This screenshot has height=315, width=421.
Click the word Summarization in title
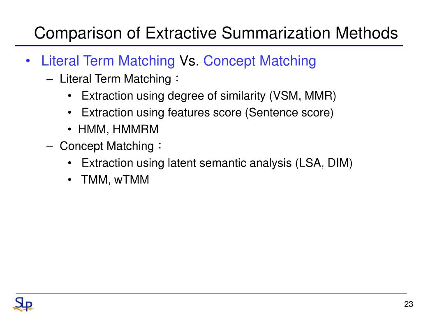click(276, 33)
